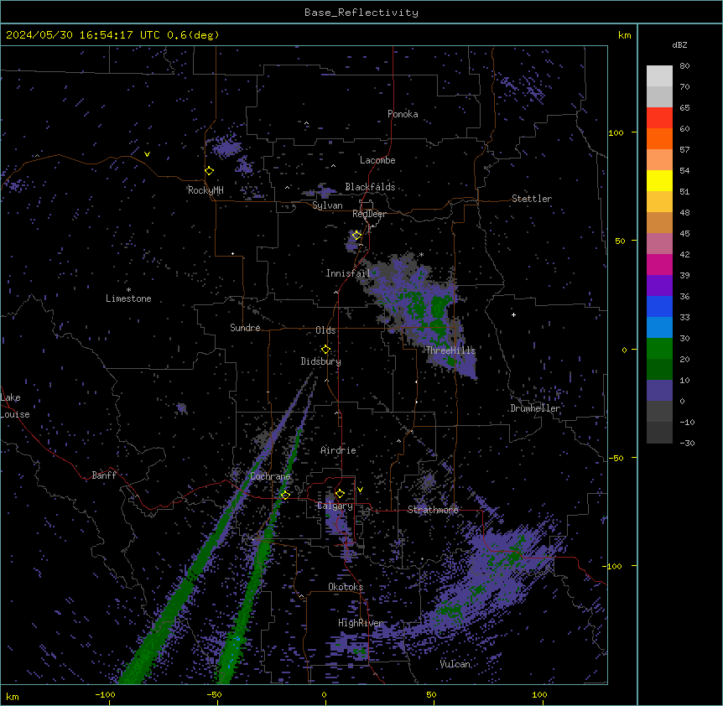Screen dimensions: 723x706
Task: Pick the slate purple 0-10 dBZ swatch
Action: tap(659, 391)
